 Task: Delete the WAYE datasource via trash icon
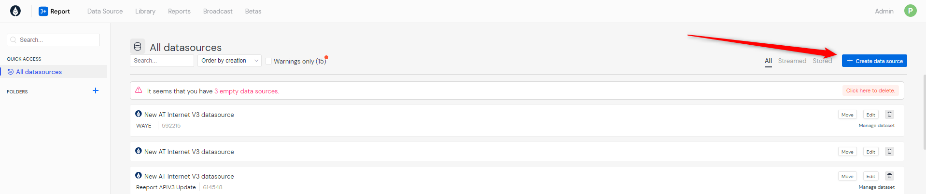click(889, 115)
